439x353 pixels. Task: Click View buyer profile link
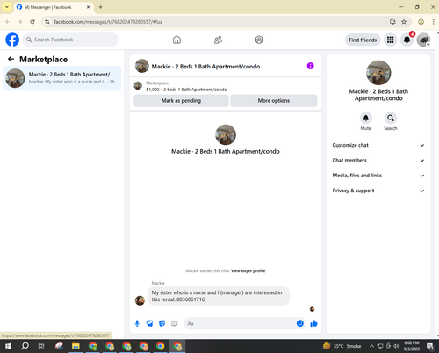coord(248,270)
